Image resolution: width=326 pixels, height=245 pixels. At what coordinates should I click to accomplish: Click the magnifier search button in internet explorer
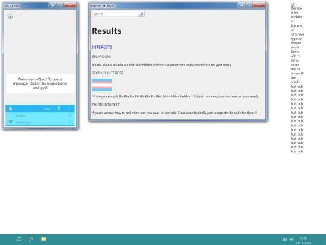click(141, 14)
